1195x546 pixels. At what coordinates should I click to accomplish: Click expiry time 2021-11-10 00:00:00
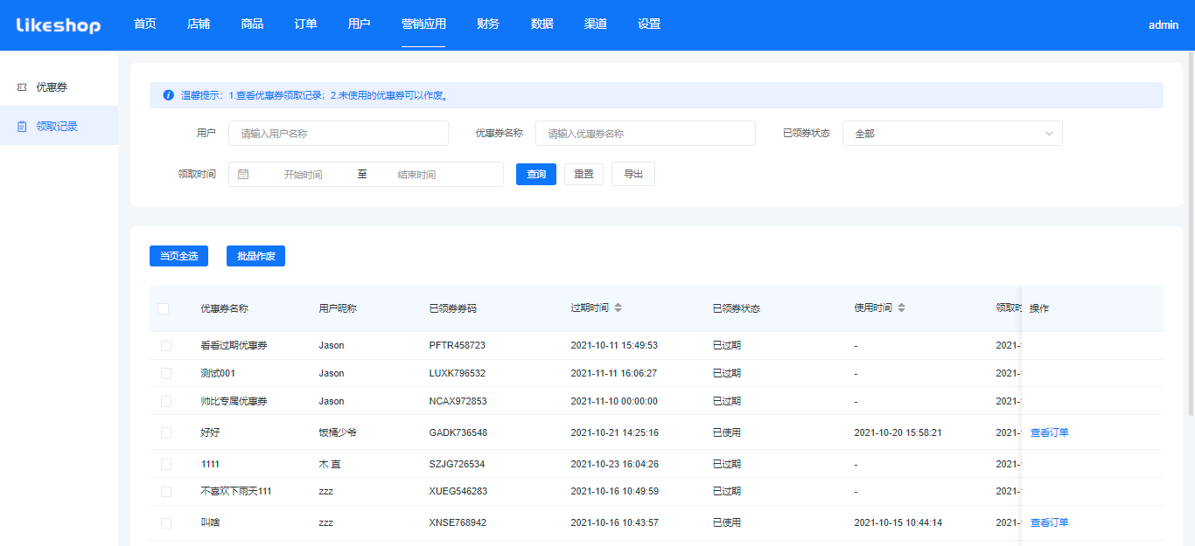coord(614,402)
